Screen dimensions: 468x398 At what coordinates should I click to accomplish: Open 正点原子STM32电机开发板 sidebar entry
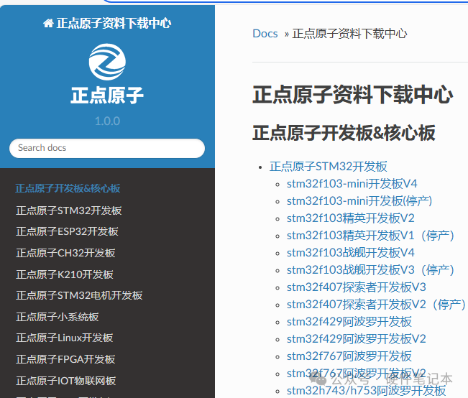tap(80, 295)
